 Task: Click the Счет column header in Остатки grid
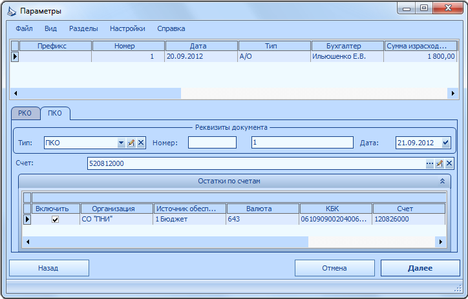pyautogui.click(x=409, y=209)
